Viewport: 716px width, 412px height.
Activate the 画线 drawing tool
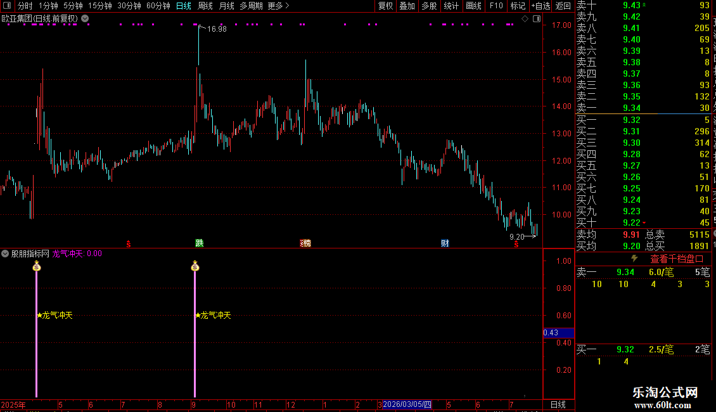tap(473, 6)
